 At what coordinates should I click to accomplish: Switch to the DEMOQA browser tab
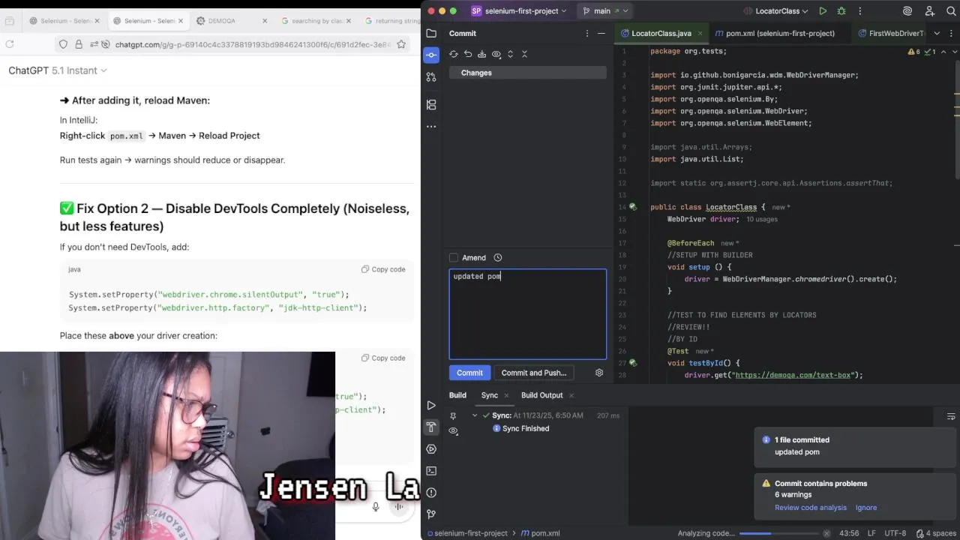(231, 21)
